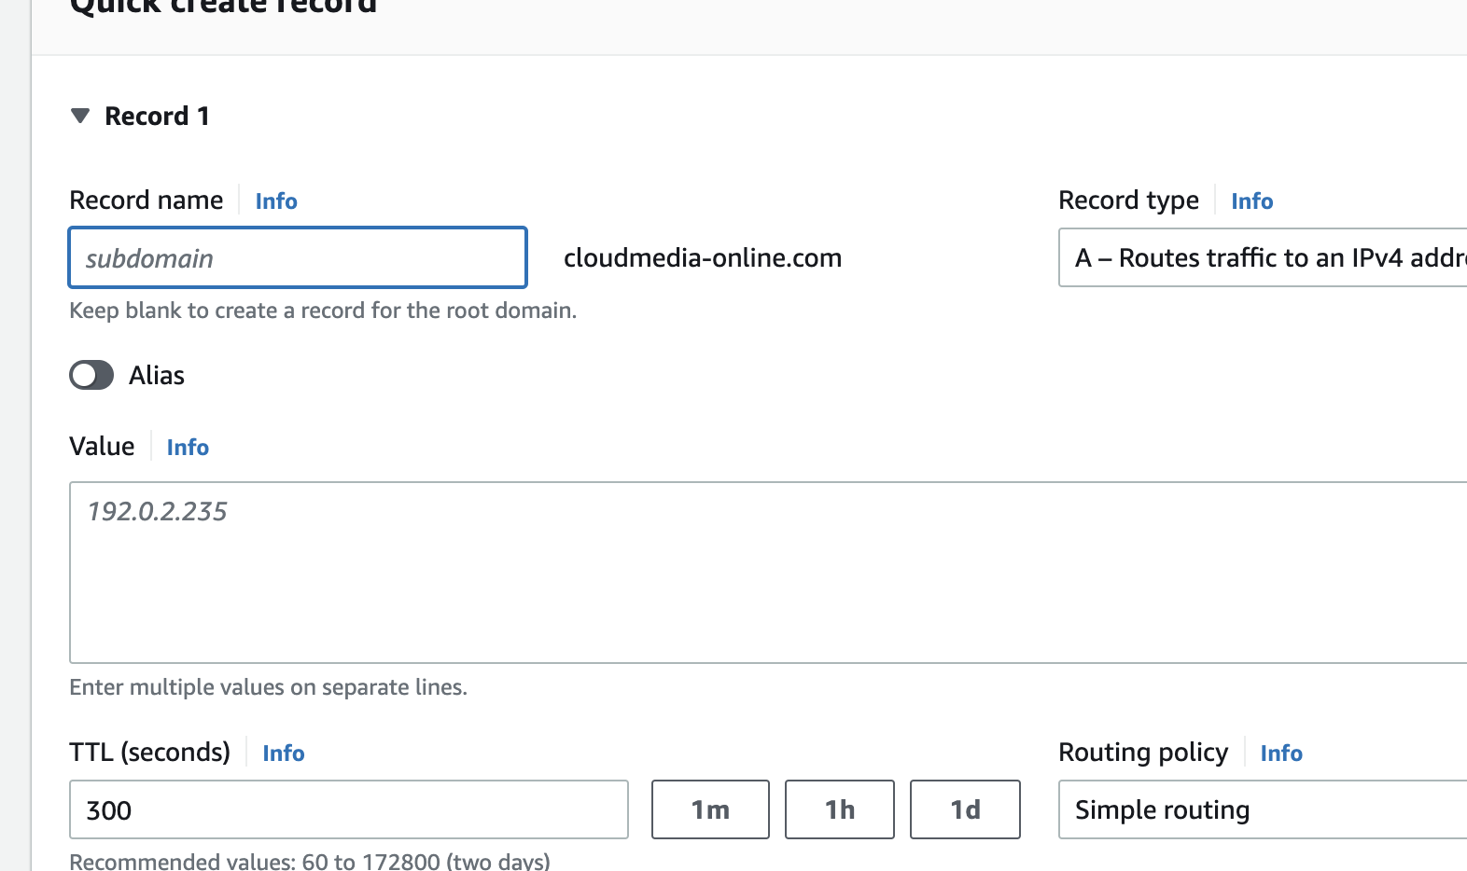Open Info link next to Routing policy
The image size is (1467, 871).
pos(1281,753)
